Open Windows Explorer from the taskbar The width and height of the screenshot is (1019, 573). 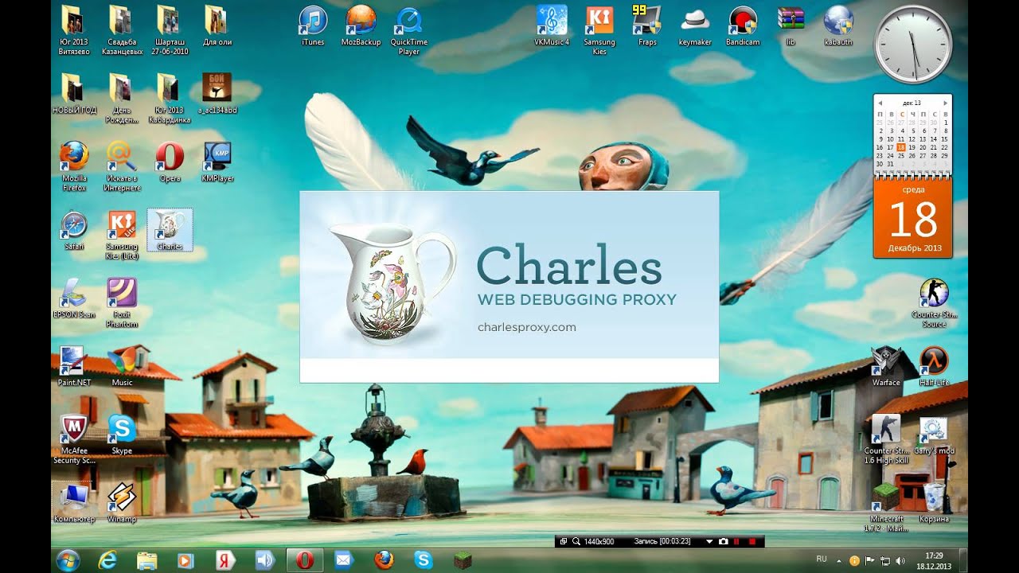(146, 560)
